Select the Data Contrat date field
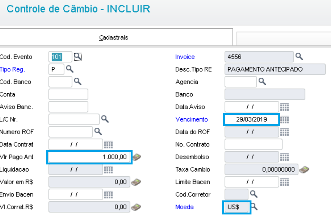The height and width of the screenshot is (219, 331). coord(76,144)
